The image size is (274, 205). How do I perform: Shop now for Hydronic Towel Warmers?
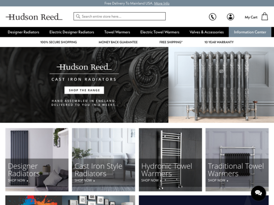click(x=151, y=180)
